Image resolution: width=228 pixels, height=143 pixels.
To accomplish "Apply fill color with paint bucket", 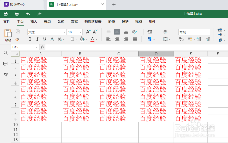I will (82, 39).
